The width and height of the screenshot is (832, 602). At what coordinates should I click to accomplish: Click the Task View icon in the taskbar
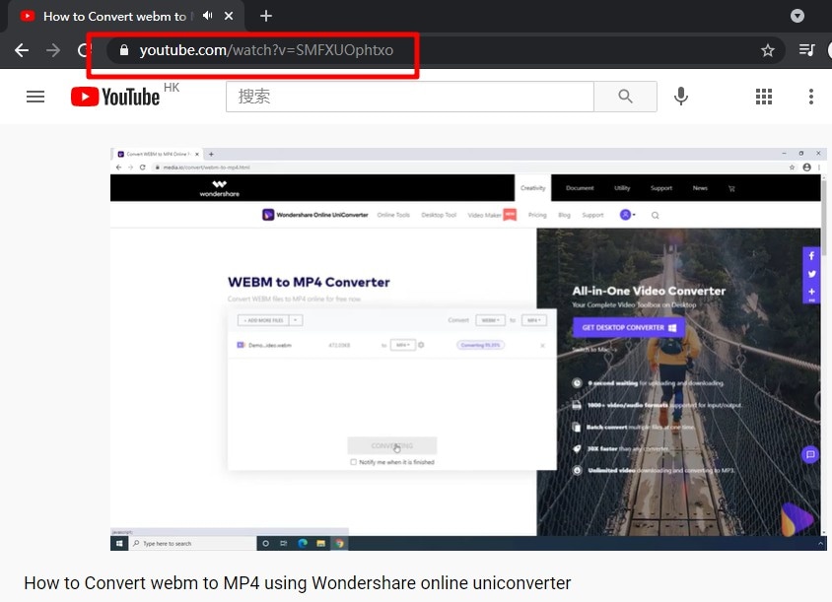point(284,543)
